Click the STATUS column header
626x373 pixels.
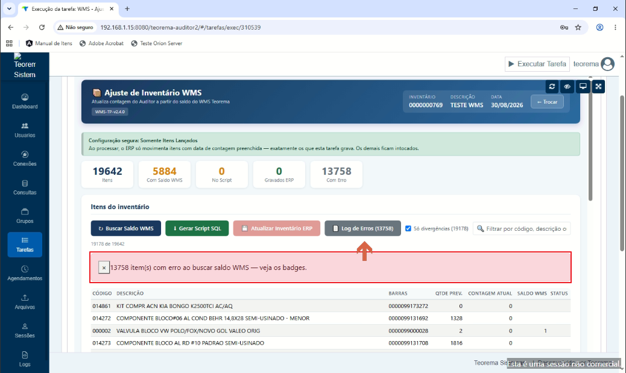(559, 293)
